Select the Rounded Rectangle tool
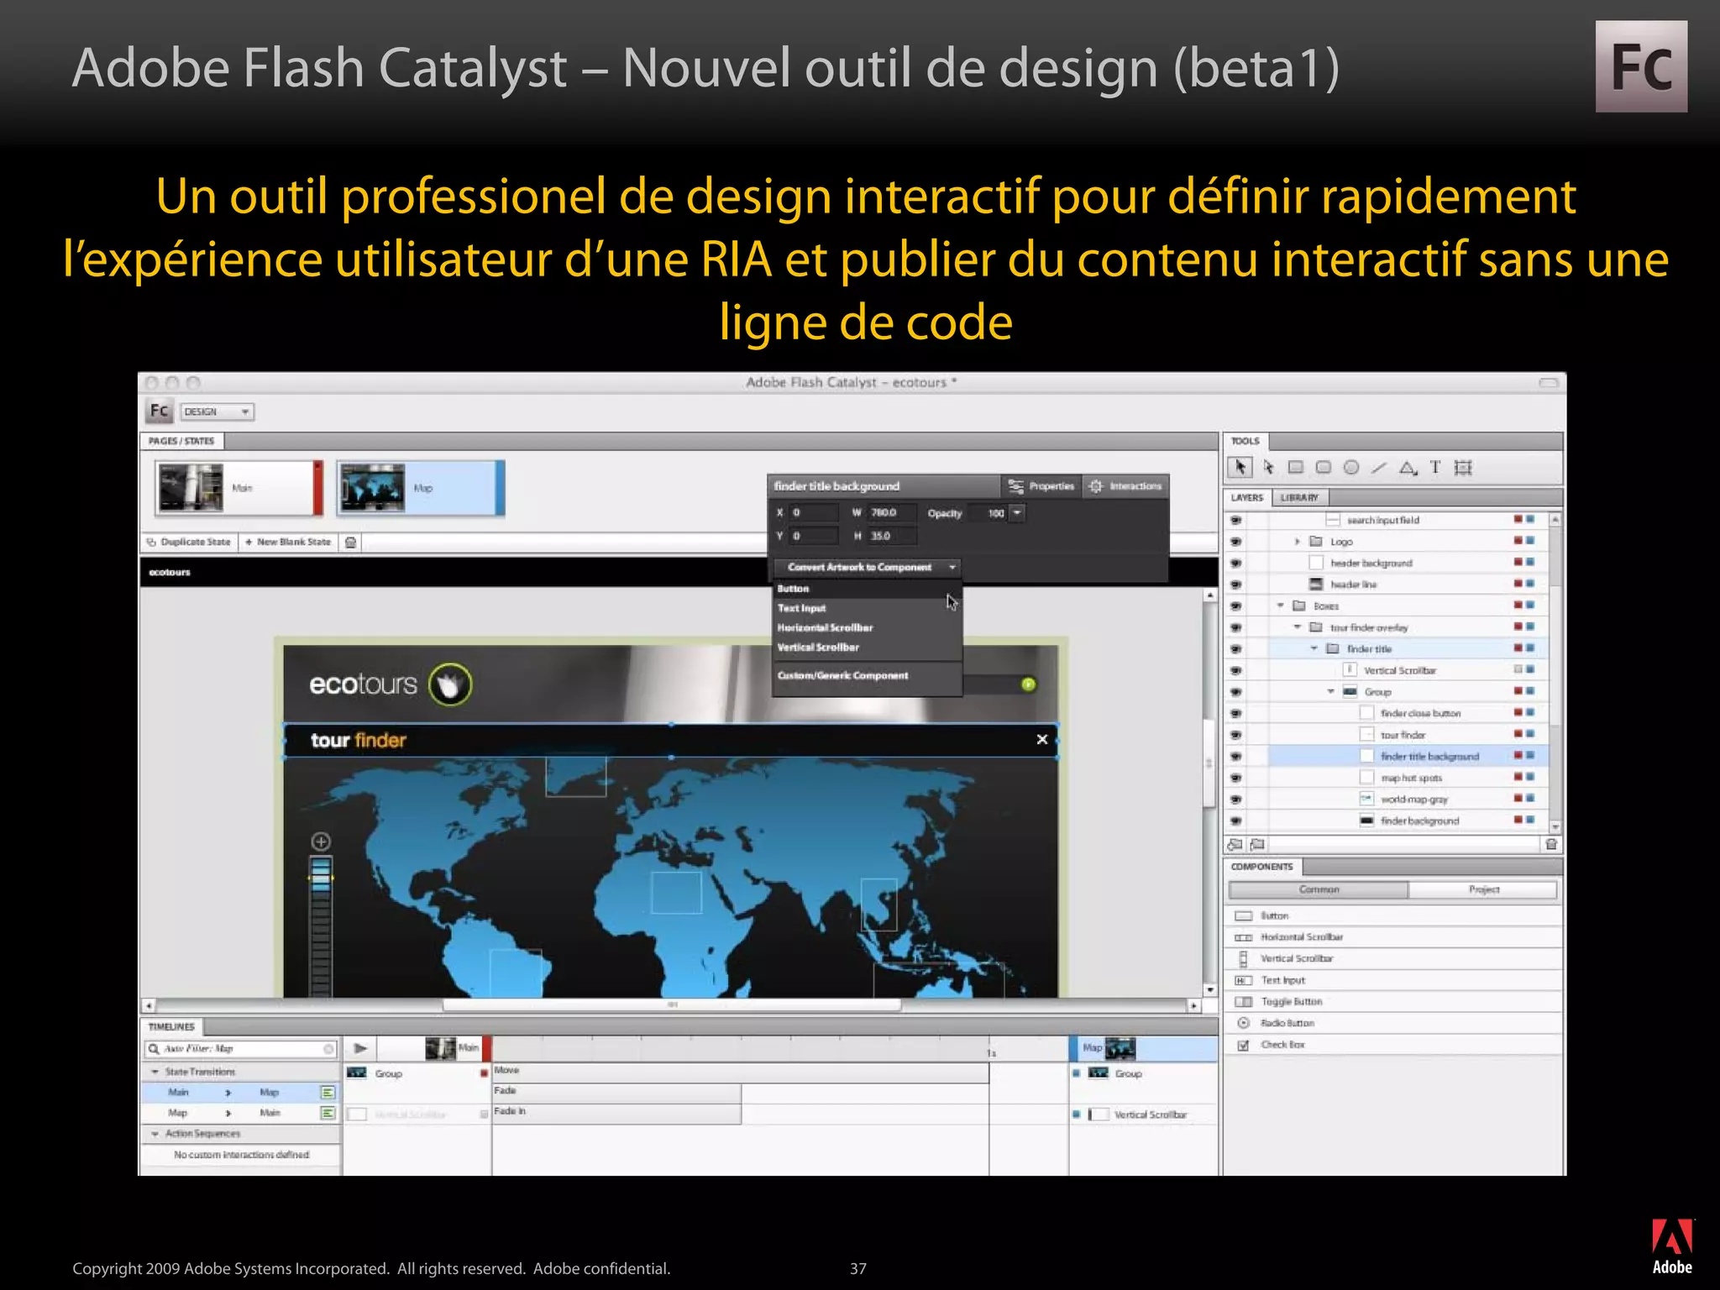The image size is (1720, 1290). [1324, 467]
